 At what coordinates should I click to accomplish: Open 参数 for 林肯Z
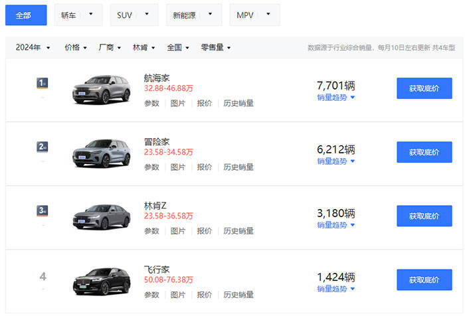[x=151, y=231]
